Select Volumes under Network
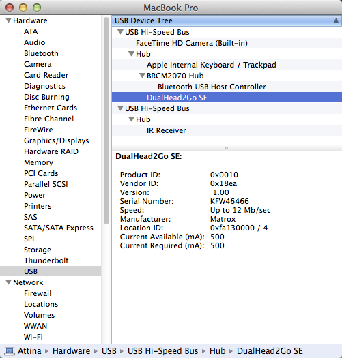The width and height of the screenshot is (342, 358). click(40, 315)
